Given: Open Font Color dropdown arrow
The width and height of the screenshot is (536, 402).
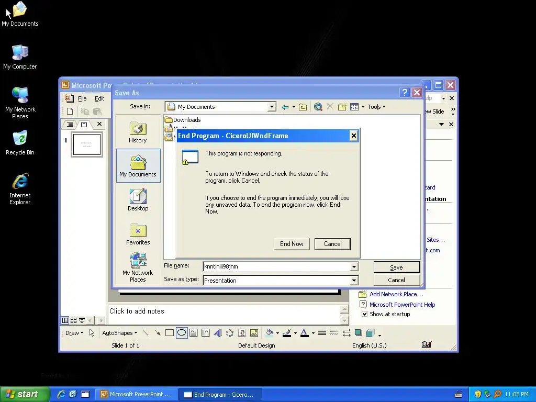Looking at the screenshot, I should tap(313, 332).
